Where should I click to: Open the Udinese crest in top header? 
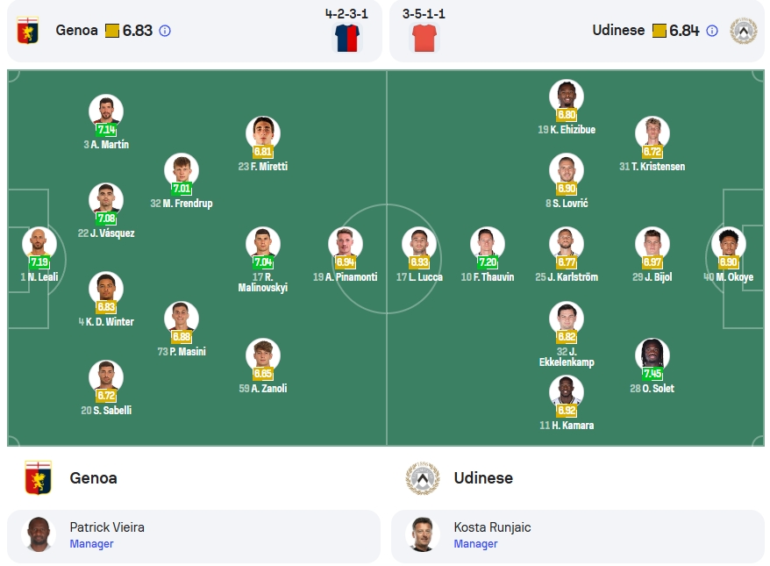tap(744, 31)
